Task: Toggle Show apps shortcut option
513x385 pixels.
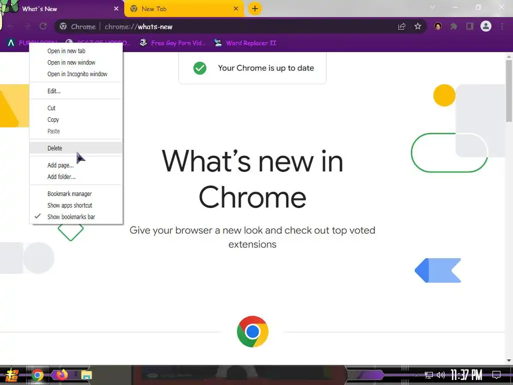Action: click(x=76, y=205)
